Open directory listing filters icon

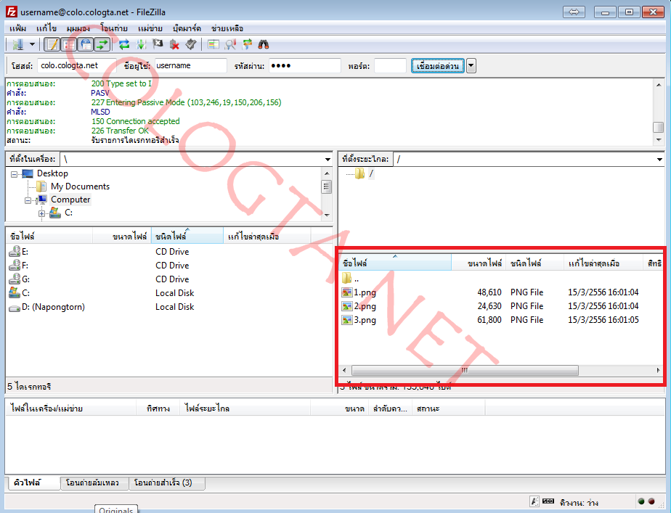point(213,44)
